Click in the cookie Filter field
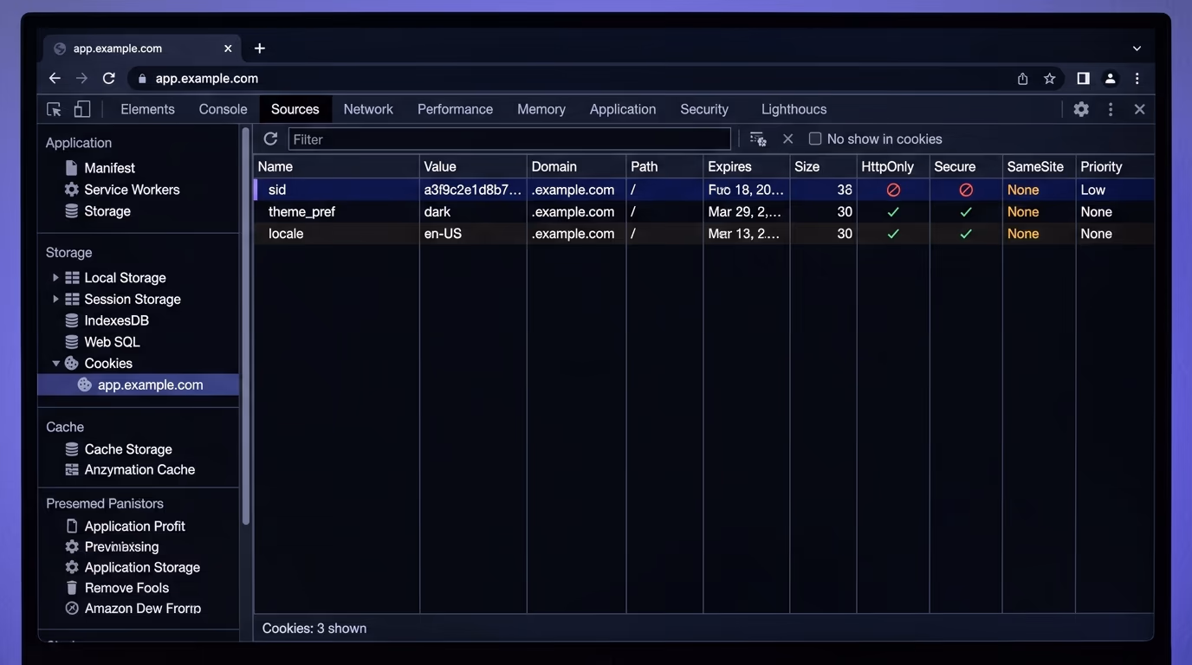The image size is (1192, 665). 509,139
